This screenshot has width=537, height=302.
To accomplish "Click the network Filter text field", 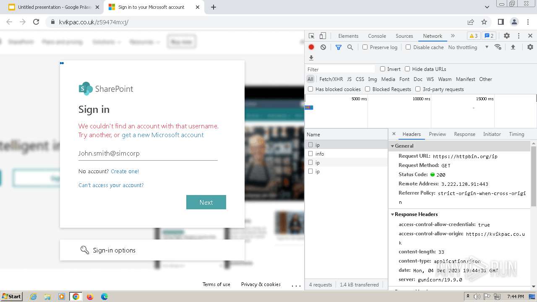I will point(341,69).
